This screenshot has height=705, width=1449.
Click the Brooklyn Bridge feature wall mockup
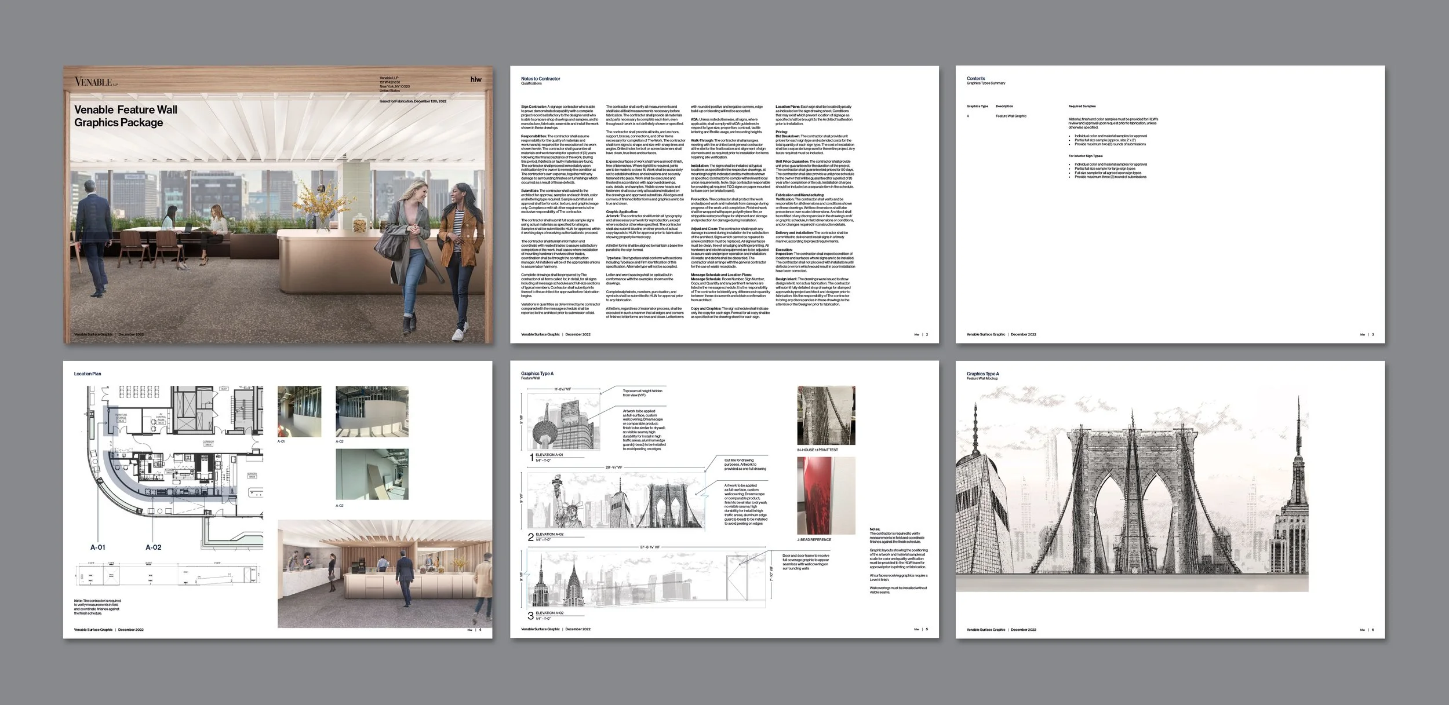1131,498
